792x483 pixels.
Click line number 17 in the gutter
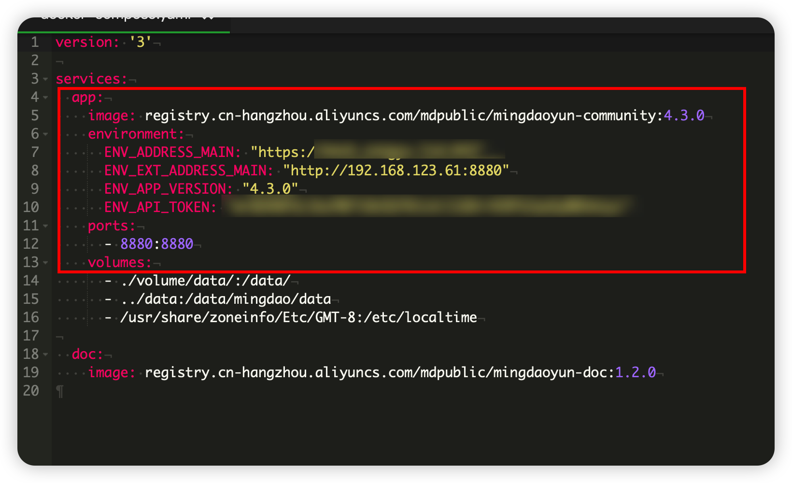tap(31, 336)
